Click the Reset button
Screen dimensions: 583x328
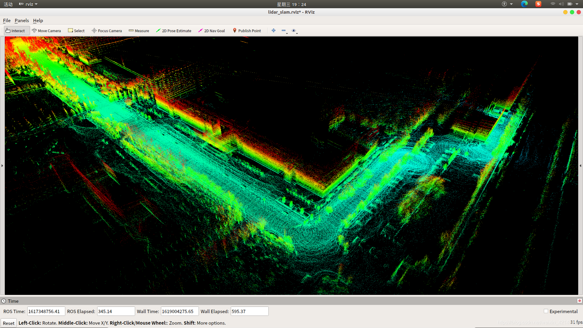[x=9, y=323]
